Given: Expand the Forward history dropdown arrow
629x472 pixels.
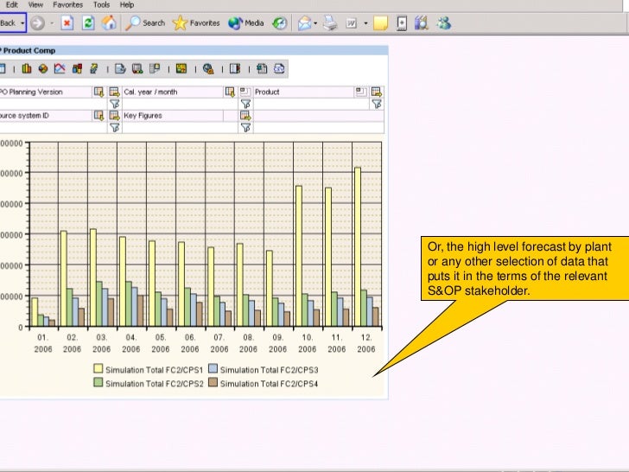Looking at the screenshot, I should point(52,23).
